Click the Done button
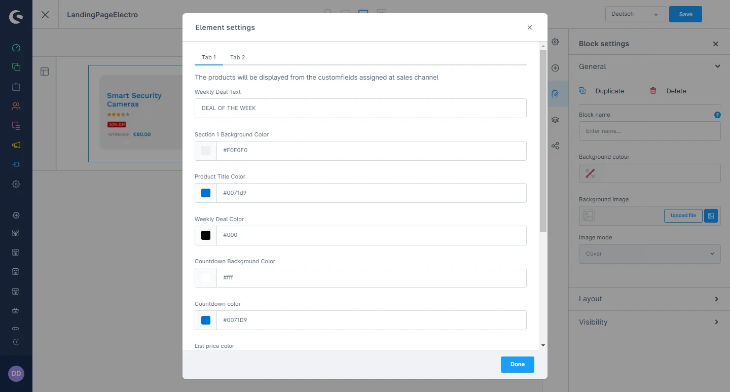This screenshot has height=392, width=730. 517,364
